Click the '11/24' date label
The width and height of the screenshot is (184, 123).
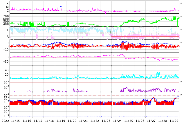tap(117, 121)
